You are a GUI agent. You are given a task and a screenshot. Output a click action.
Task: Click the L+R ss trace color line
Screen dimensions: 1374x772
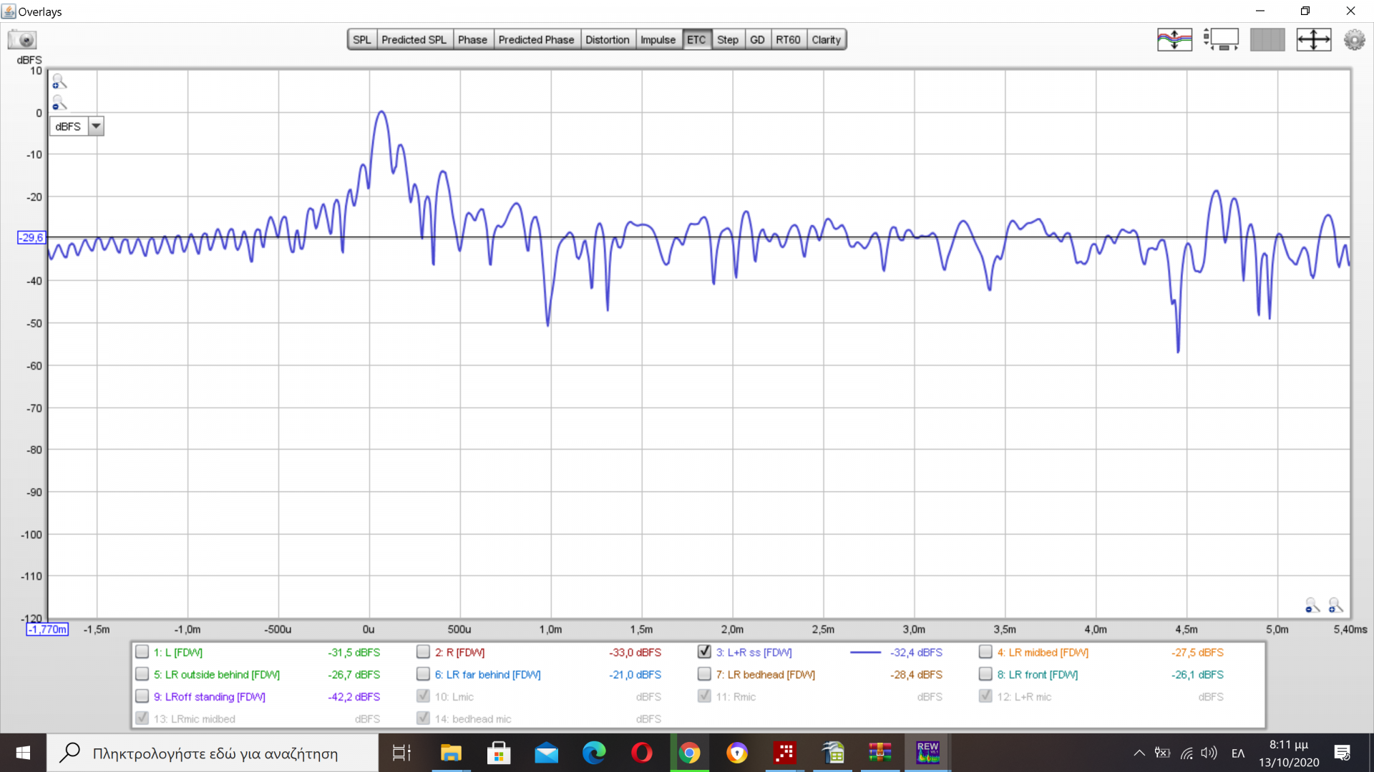pyautogui.click(x=865, y=653)
